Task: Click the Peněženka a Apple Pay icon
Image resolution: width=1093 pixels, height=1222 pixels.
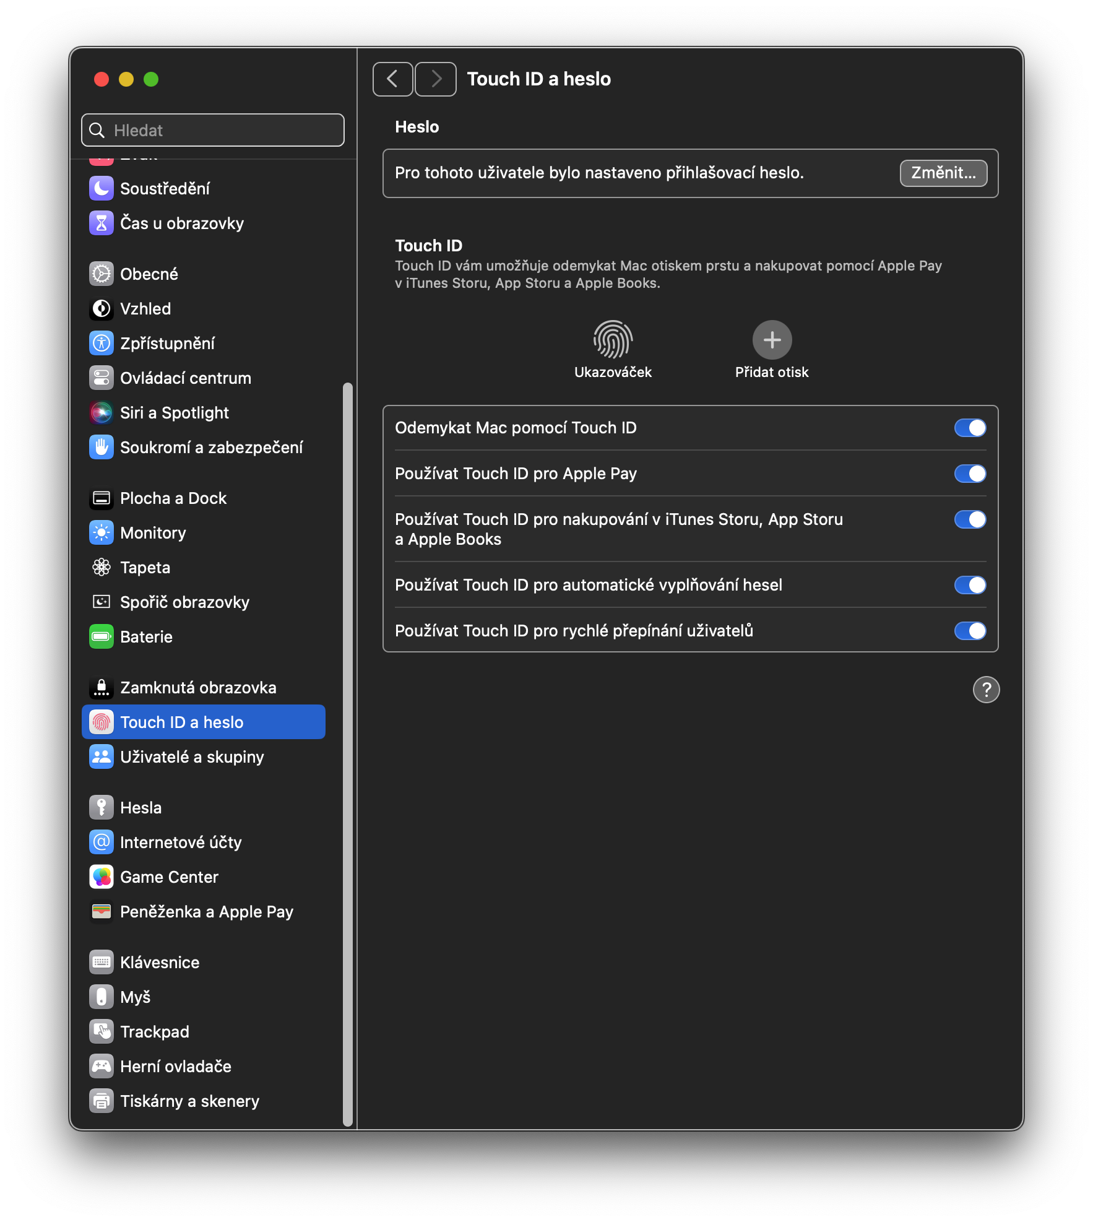Action: click(x=102, y=911)
